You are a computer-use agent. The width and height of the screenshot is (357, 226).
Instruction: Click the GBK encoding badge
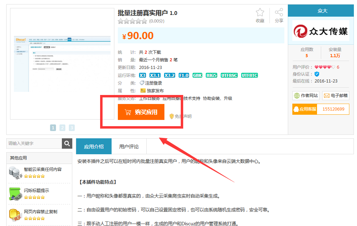click(197, 75)
